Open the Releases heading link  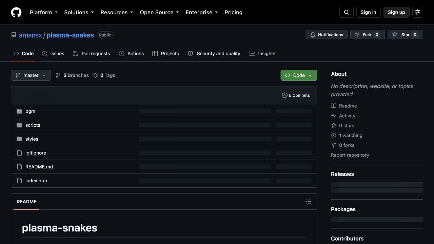coord(342,174)
